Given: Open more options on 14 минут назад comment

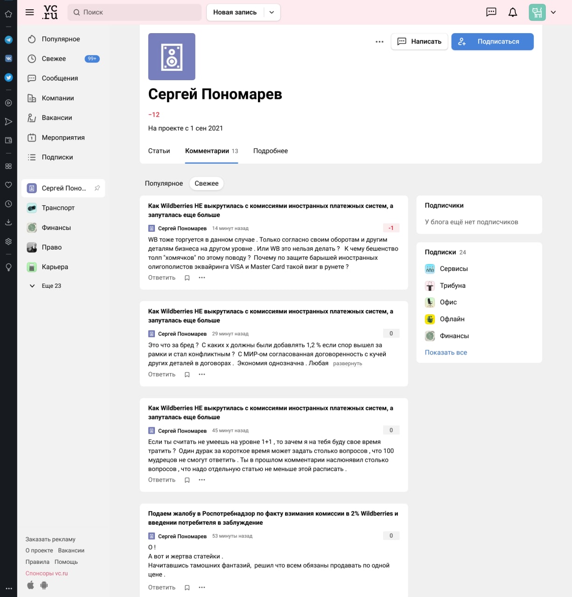Looking at the screenshot, I should coord(202,278).
